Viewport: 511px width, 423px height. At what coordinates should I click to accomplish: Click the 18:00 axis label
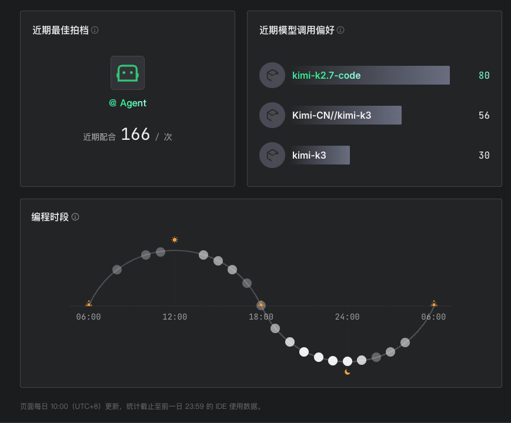[261, 317]
